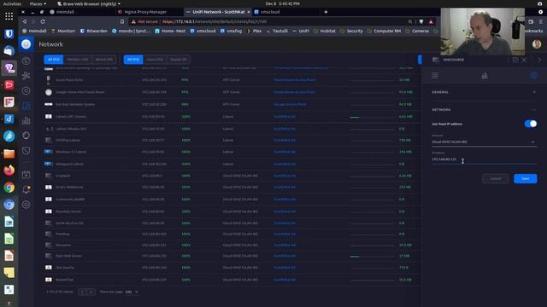Screen dimensions: 547x307
Task: Go to next client using panel arrow
Action: click(x=539, y=60)
